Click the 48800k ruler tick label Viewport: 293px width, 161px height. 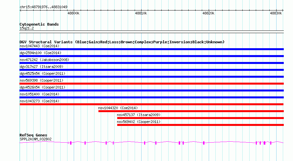tap(73, 13)
